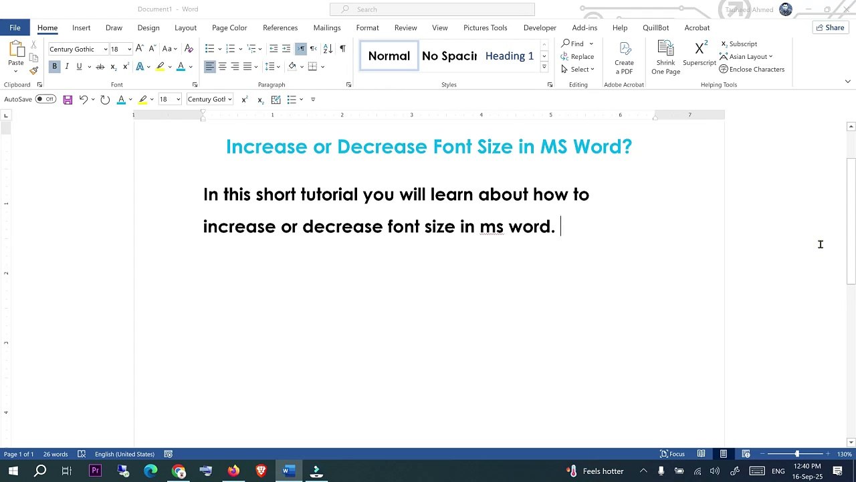
Task: Click the Copy icon in Clipboard group
Action: [33, 58]
